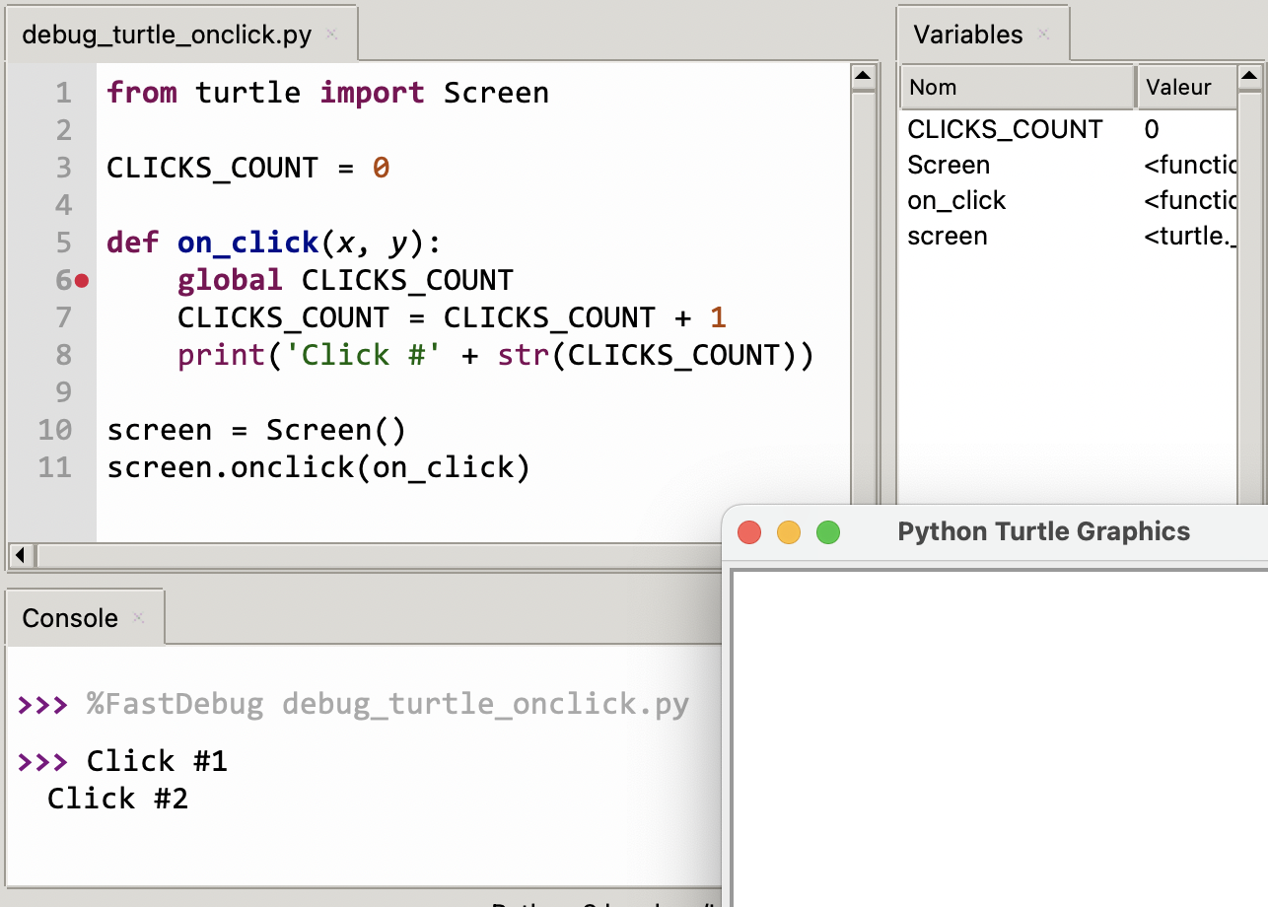Click the editor's vertical scroll up arrow

pos(861,74)
